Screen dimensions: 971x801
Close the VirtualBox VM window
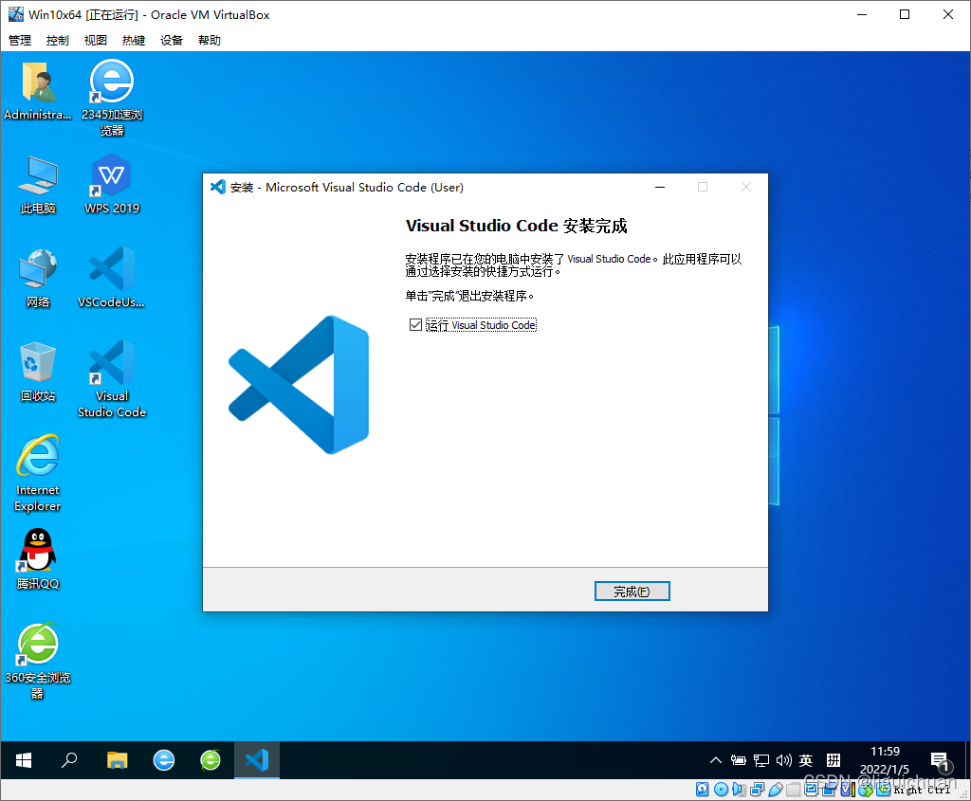pyautogui.click(x=948, y=15)
